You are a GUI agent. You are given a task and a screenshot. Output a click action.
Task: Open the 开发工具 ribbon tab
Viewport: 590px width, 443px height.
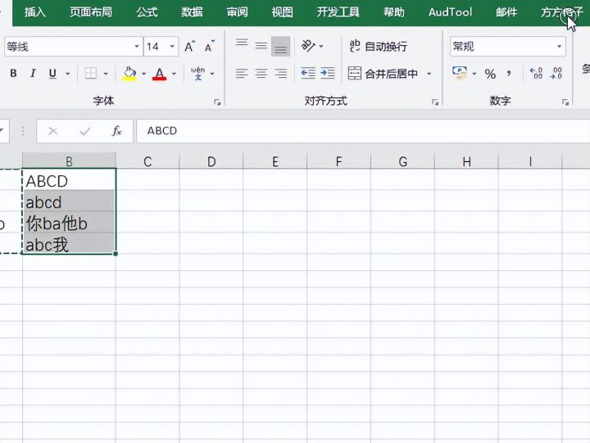tap(338, 12)
